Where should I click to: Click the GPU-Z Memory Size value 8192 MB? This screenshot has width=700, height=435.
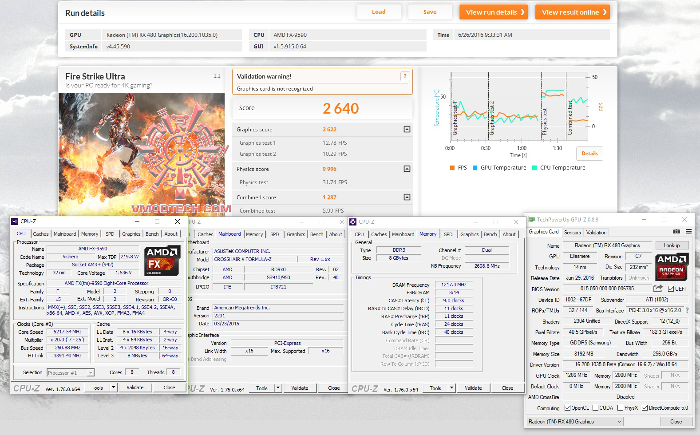[584, 354]
